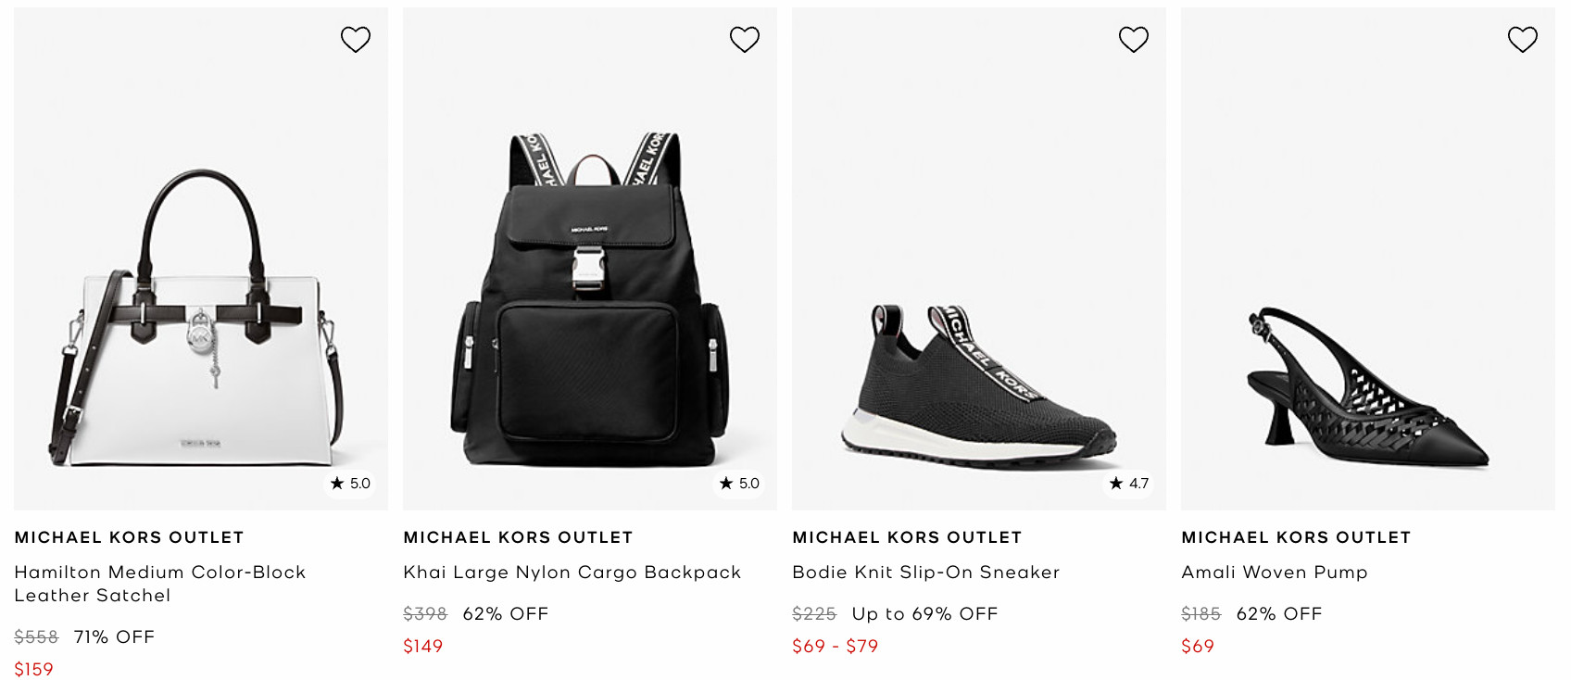This screenshot has height=680, width=1571.
Task: Open Khai Large Nylon Cargo Backpack link
Action: point(572,573)
